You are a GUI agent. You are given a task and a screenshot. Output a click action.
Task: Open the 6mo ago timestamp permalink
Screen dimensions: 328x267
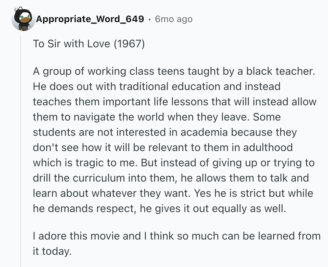coord(174,19)
